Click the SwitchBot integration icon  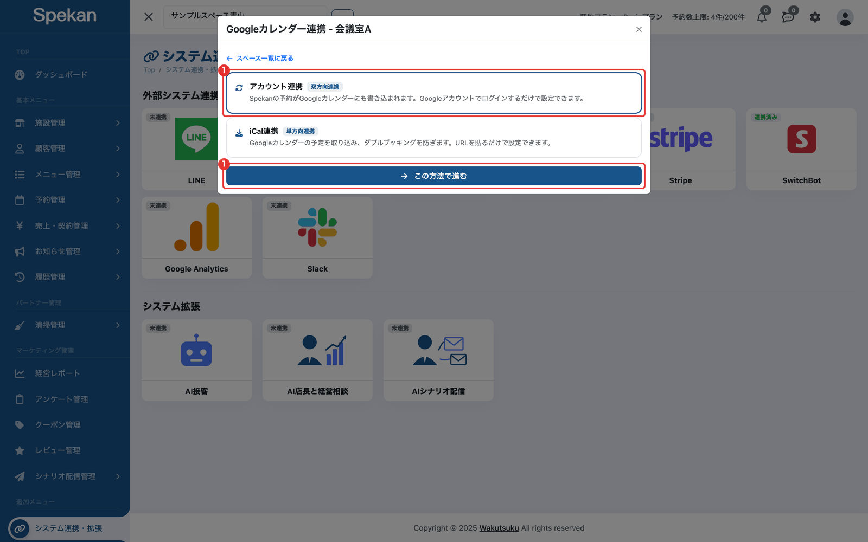coord(801,139)
